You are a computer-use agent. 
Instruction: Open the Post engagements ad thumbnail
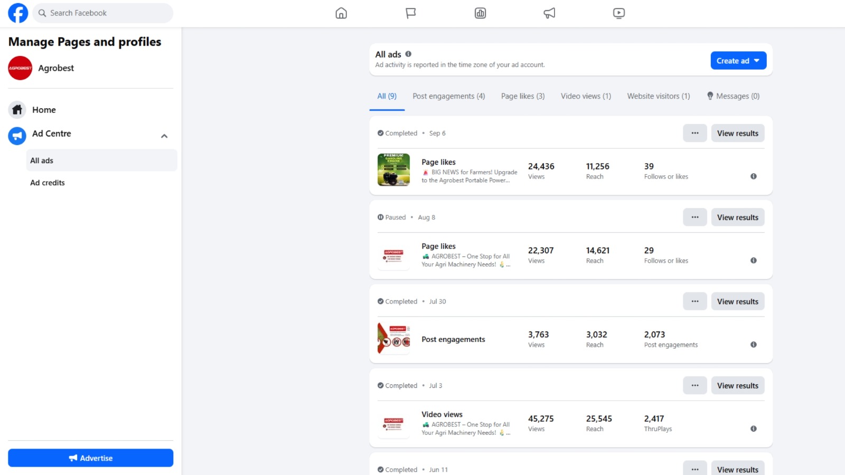click(x=393, y=338)
